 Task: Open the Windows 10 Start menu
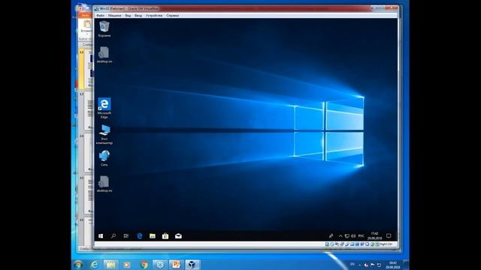coord(101,236)
